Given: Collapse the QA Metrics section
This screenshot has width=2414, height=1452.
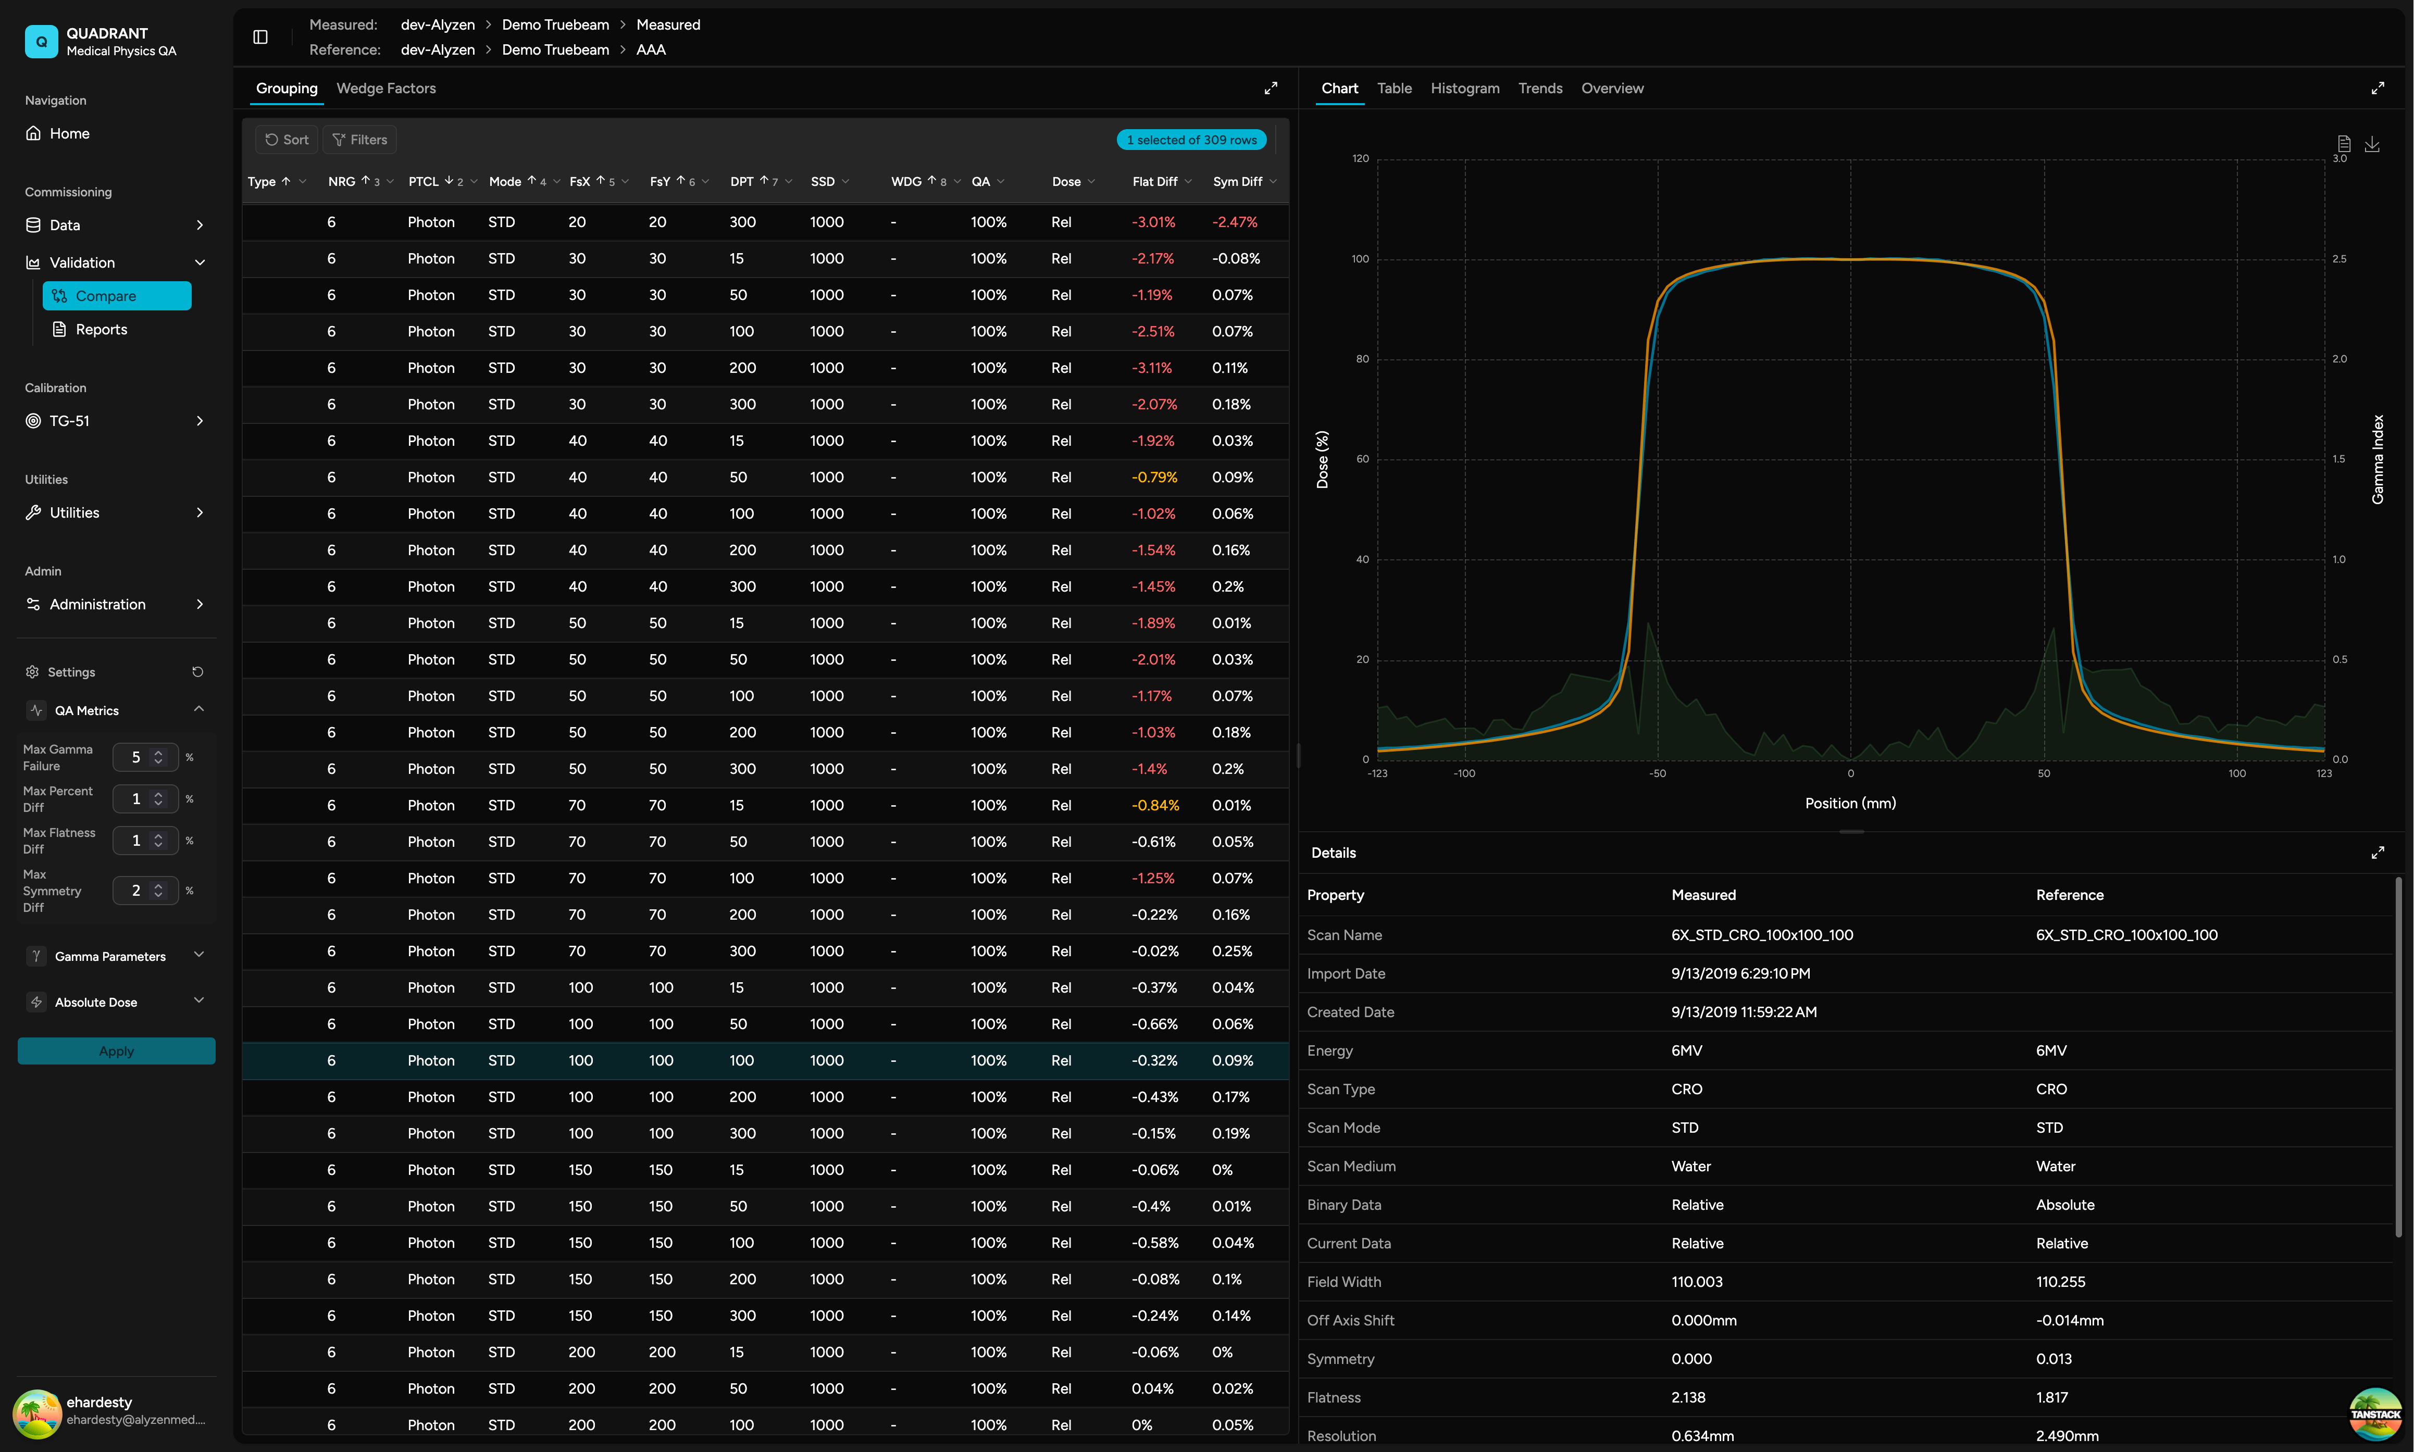Looking at the screenshot, I should coord(198,709).
